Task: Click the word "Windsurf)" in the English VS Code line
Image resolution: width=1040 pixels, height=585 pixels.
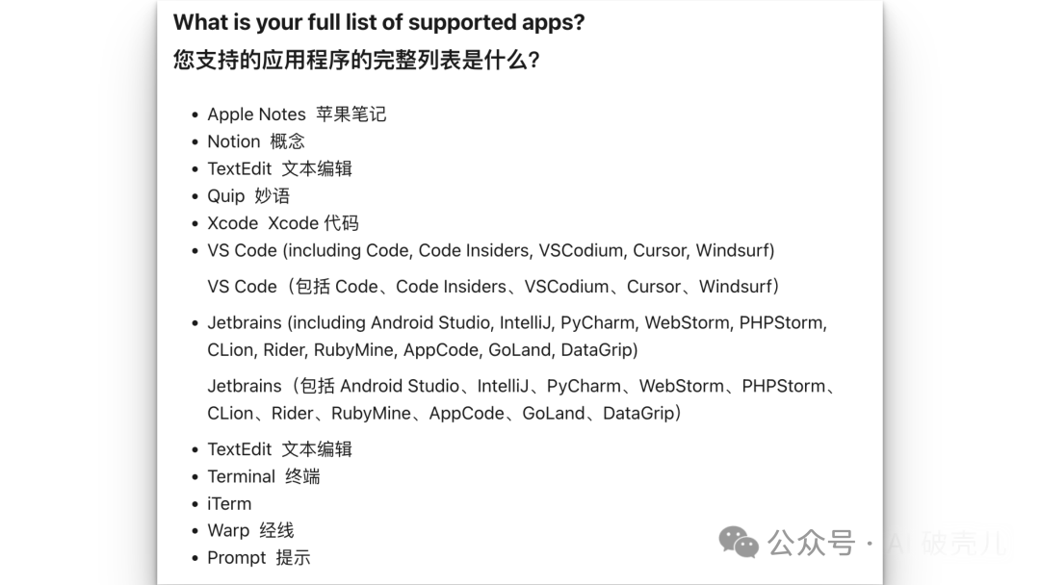Action: tap(735, 250)
